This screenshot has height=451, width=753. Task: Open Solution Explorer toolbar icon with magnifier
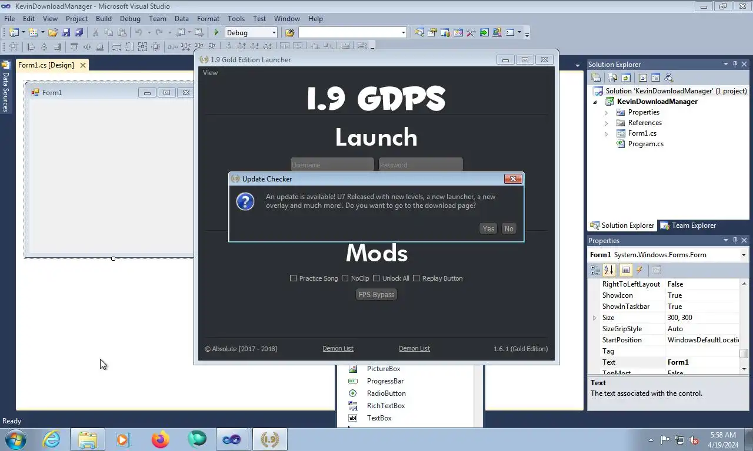pos(419,32)
